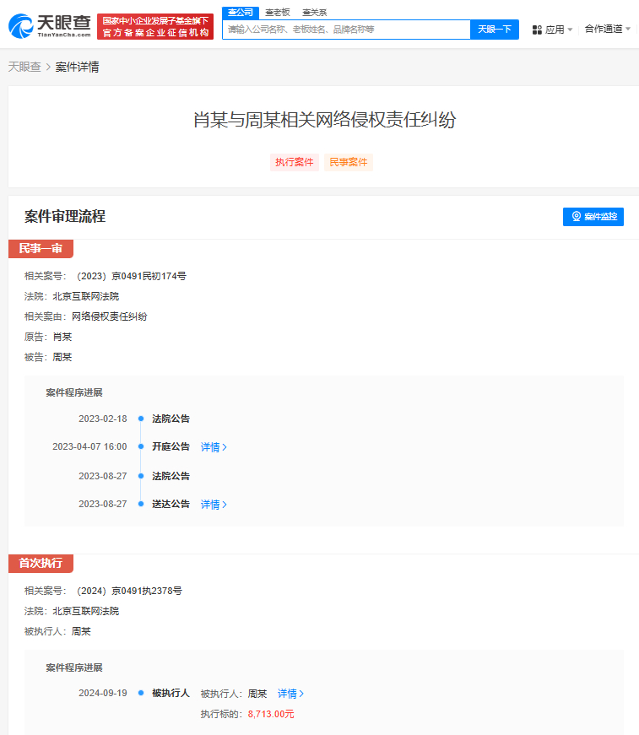The image size is (639, 735).
Task: Click the 8,713.00元 execution amount
Action: (x=271, y=714)
